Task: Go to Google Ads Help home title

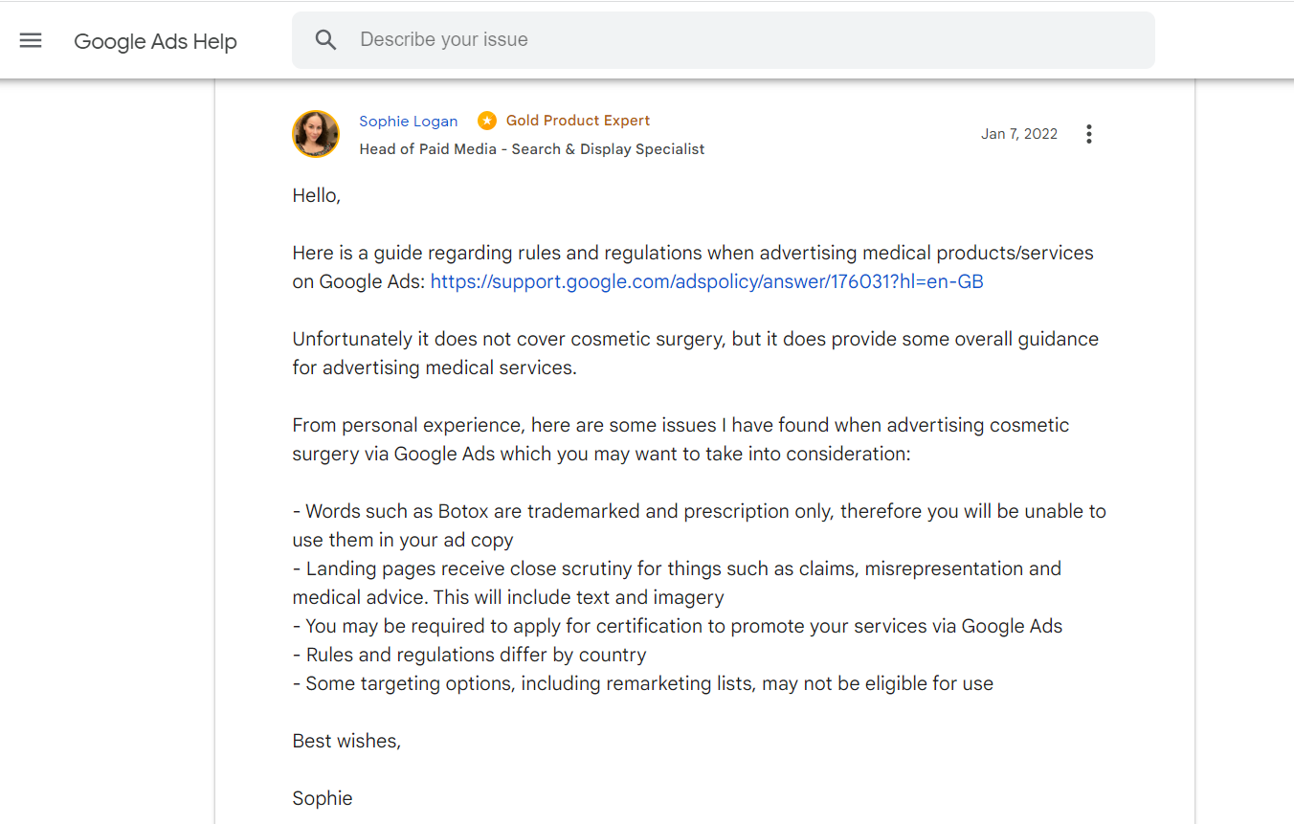Action: point(155,41)
